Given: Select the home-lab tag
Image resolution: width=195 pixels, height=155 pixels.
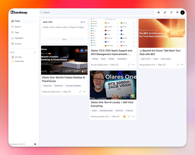Looking at the screenshot, I should pyautogui.click(x=119, y=111).
